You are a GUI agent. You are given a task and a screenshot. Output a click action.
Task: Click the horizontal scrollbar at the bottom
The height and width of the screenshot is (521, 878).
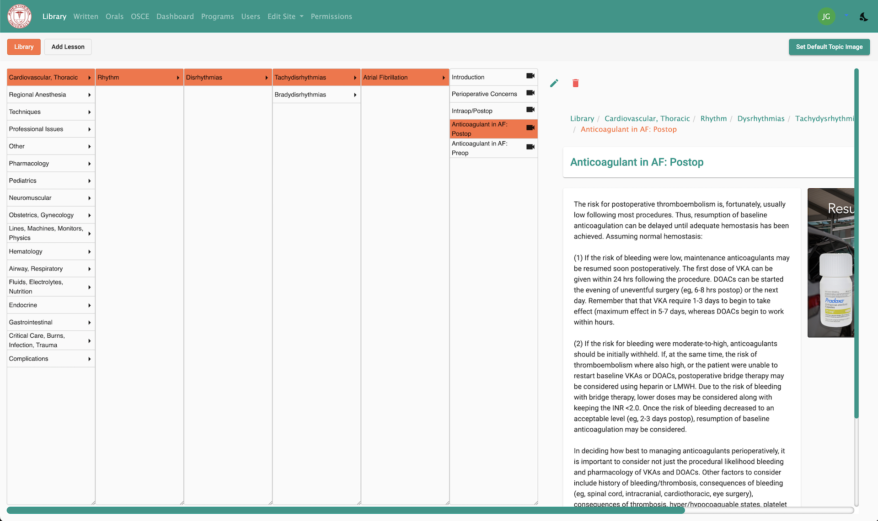pos(345,510)
